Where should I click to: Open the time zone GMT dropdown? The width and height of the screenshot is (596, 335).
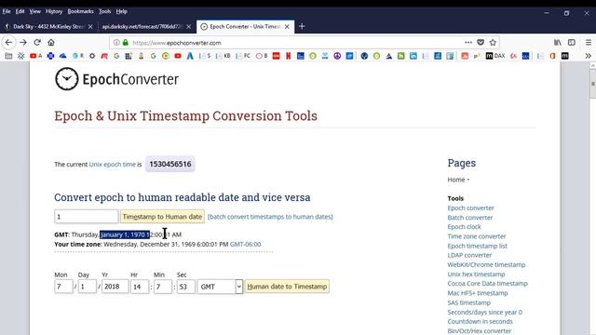point(220,287)
